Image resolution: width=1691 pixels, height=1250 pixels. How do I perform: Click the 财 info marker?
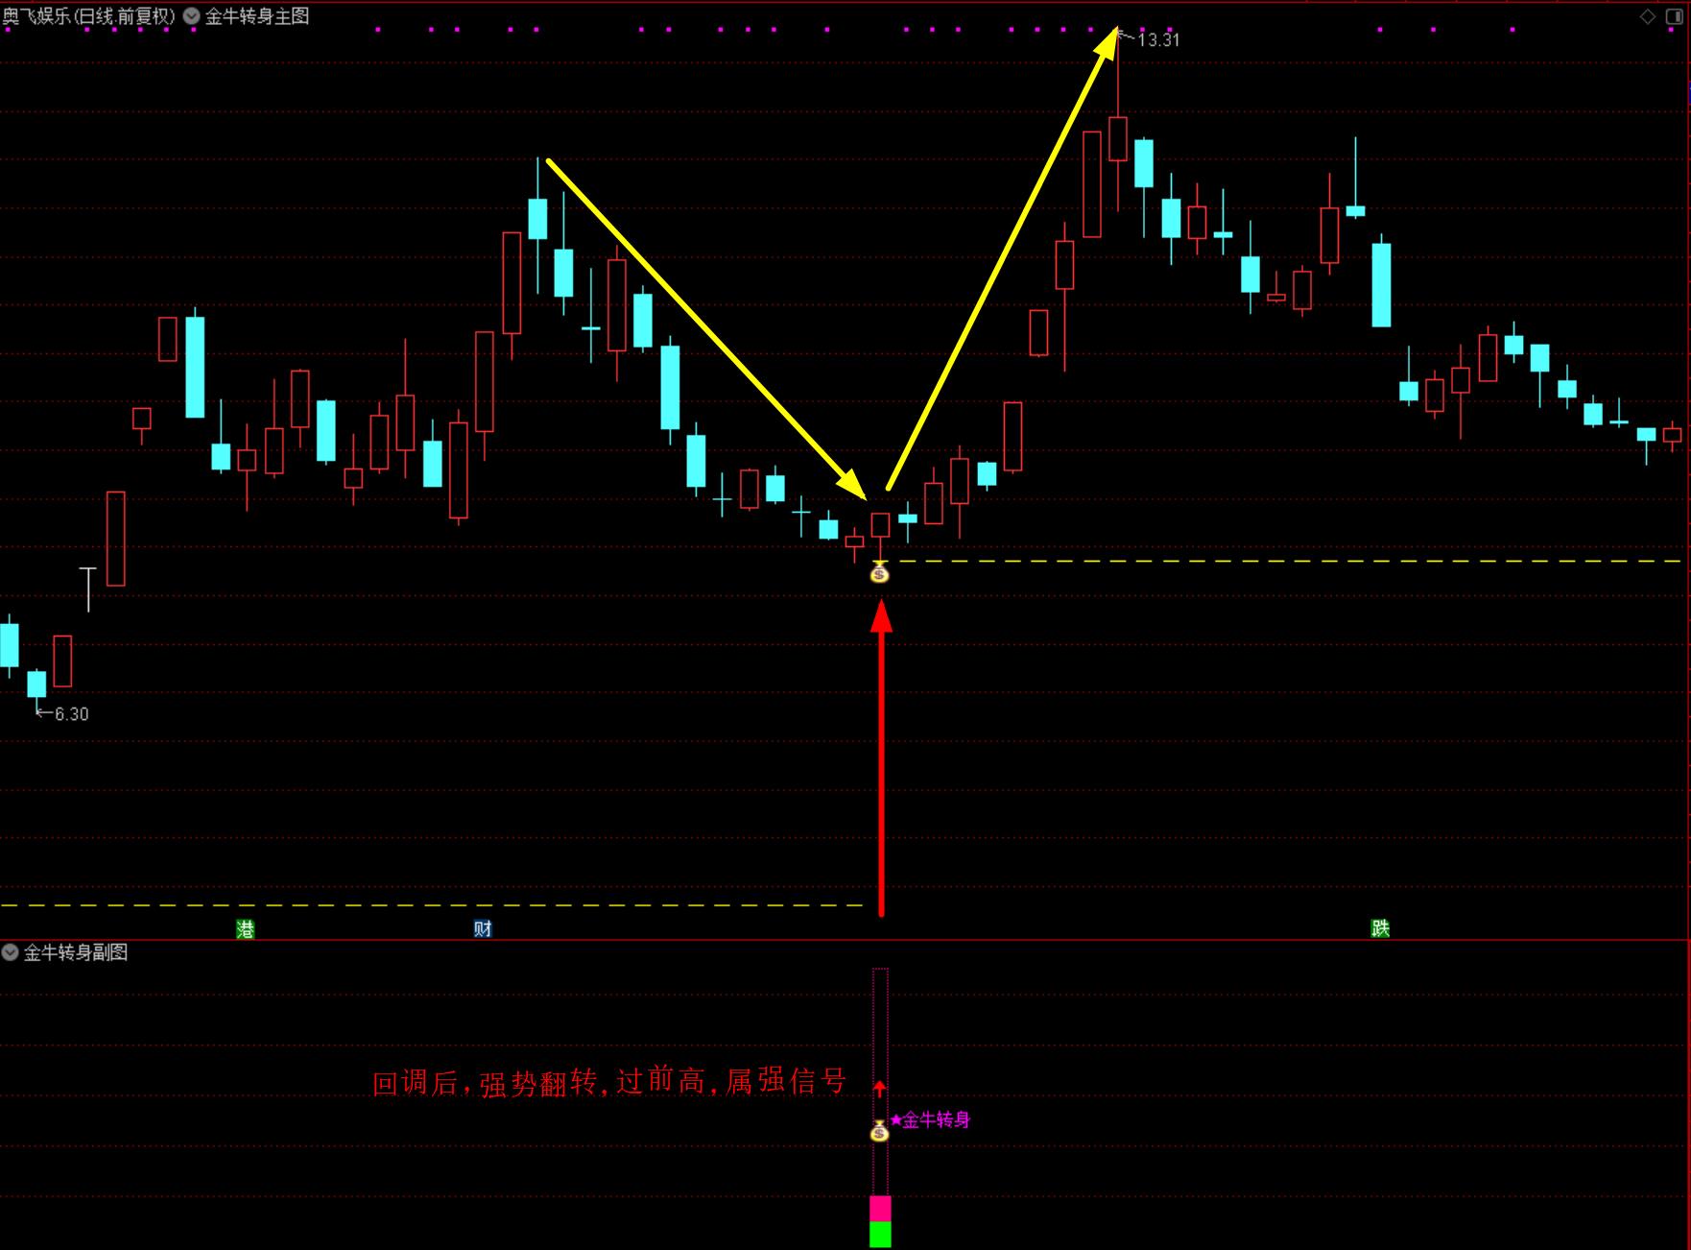[483, 928]
